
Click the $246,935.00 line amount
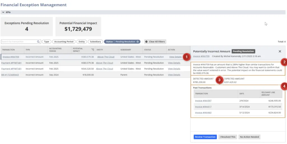point(275,101)
